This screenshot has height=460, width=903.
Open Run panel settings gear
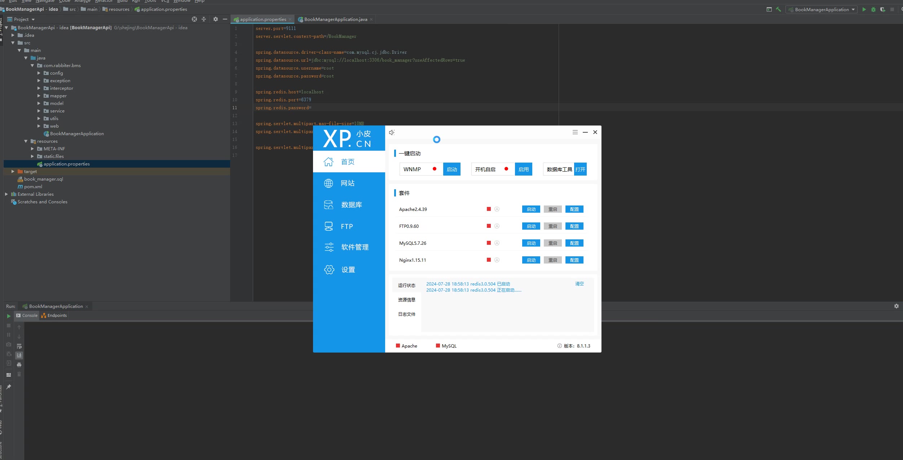[897, 306]
